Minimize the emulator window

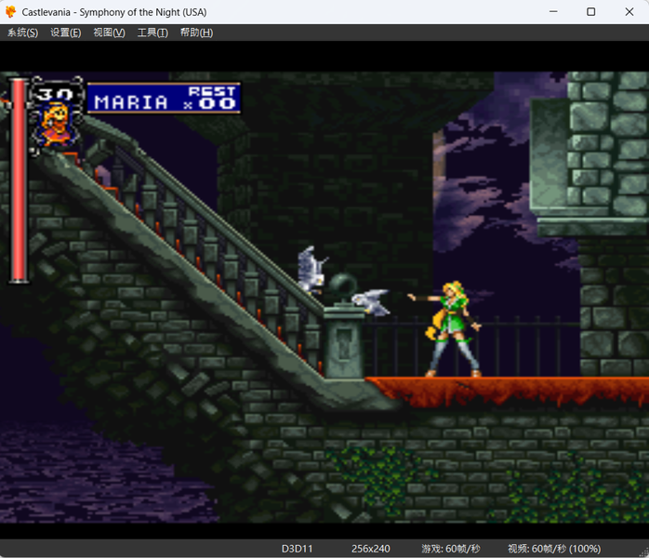tap(553, 11)
